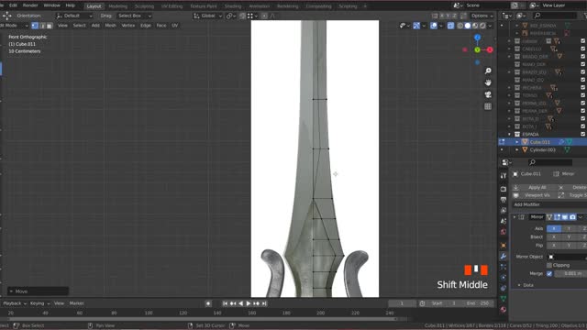Open Physics properties tab icon
This screenshot has height=330, width=587.
click(504, 278)
